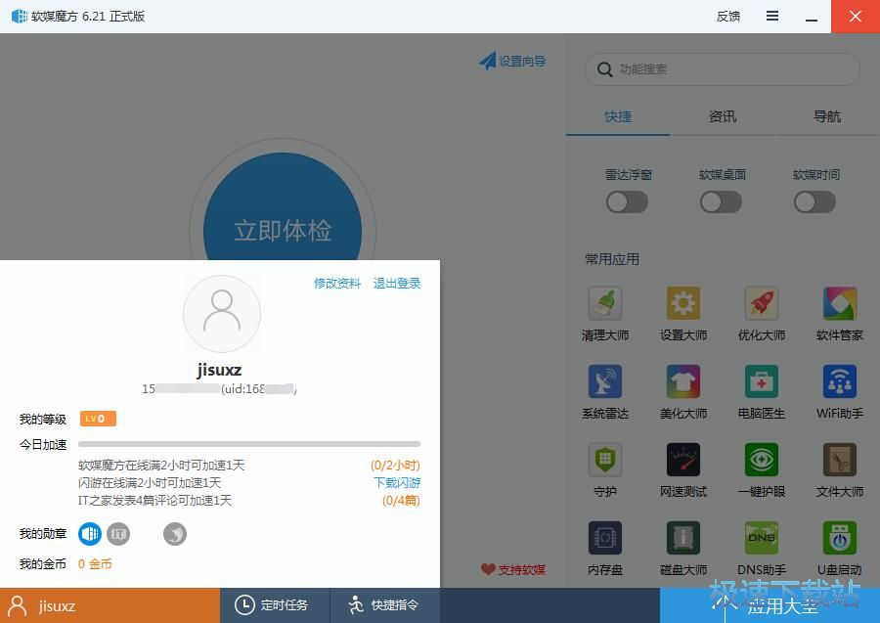Open DNS助手 icon
The height and width of the screenshot is (623, 880).
761,538
